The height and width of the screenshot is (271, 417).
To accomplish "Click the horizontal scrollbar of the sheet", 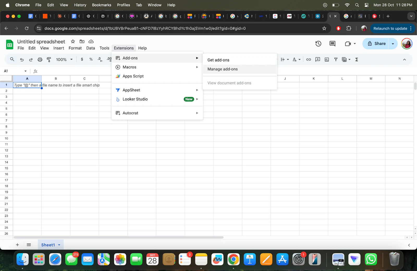I will click(119, 237).
